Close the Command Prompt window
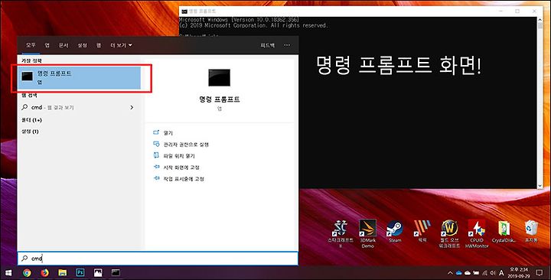 pos(534,11)
